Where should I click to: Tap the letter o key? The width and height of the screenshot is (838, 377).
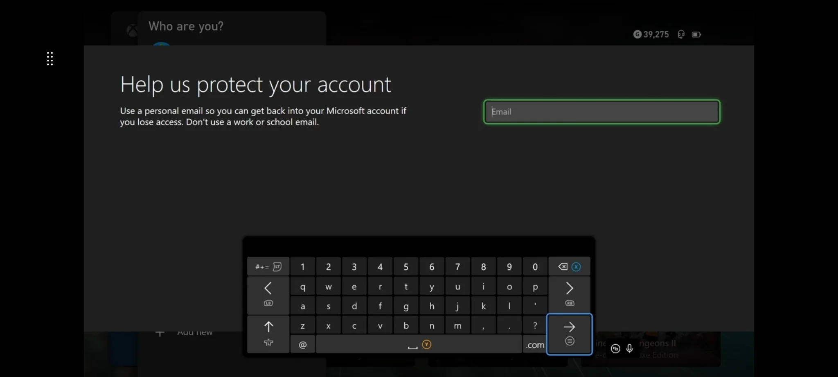pyautogui.click(x=509, y=286)
